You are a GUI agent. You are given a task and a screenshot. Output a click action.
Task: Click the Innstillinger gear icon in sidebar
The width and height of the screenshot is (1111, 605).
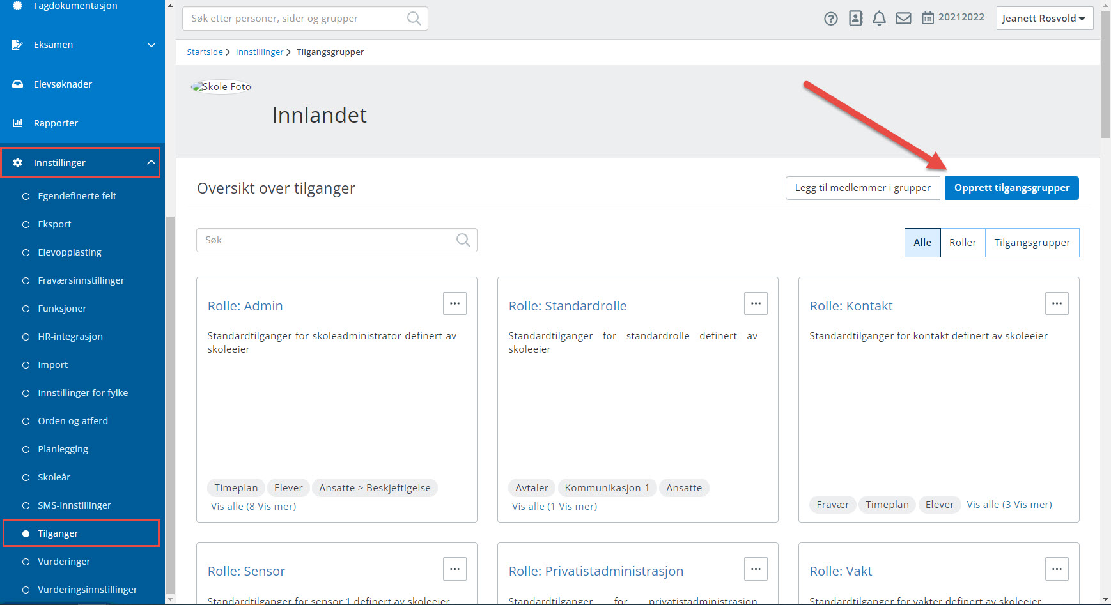18,163
